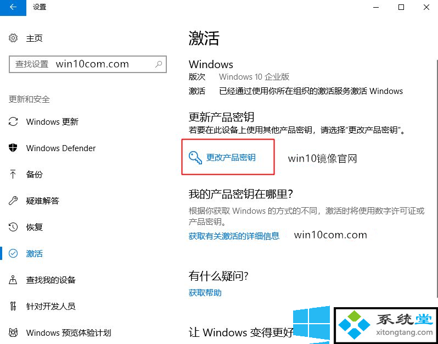
Task: Select the Windows 更新 sync icon
Action: point(13,121)
